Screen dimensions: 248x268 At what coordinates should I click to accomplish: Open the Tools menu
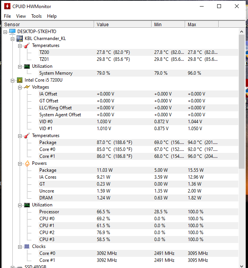point(37,16)
